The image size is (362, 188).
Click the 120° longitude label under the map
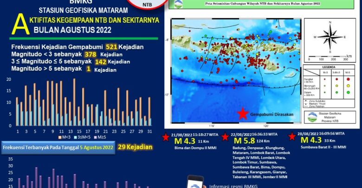click(x=266, y=126)
